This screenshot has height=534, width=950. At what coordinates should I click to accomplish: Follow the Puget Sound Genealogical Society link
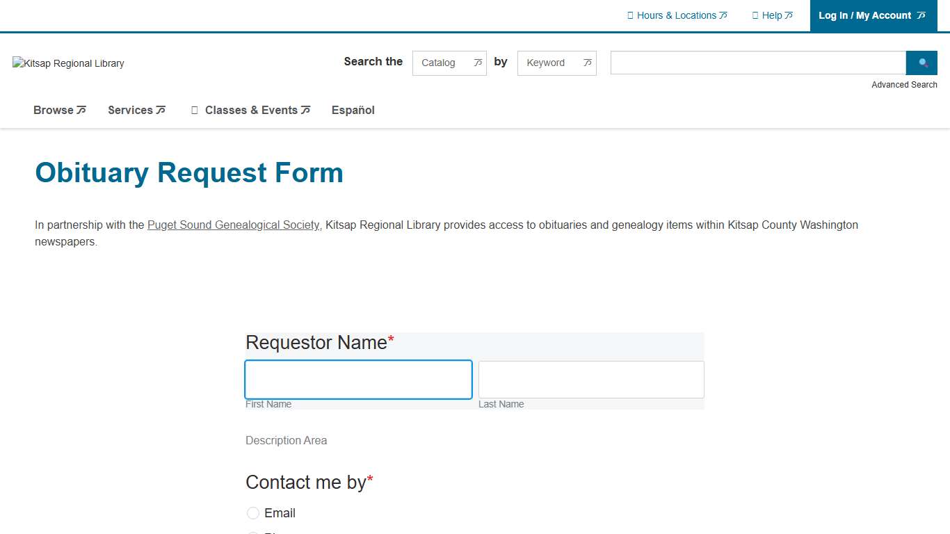(233, 225)
